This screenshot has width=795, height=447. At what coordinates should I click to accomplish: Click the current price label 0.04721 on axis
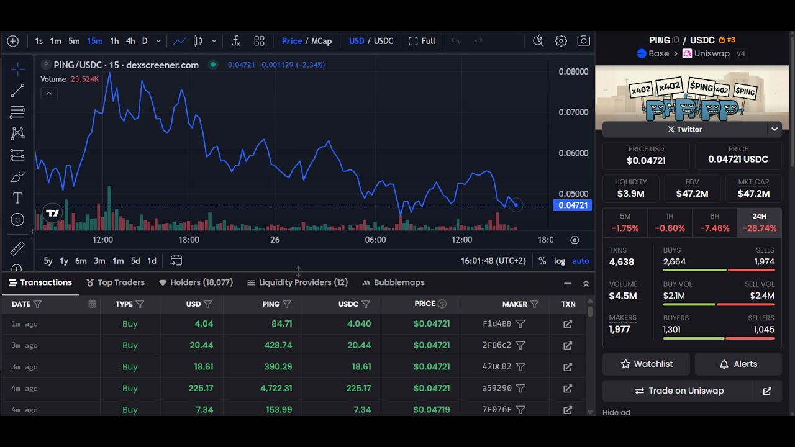tap(572, 205)
